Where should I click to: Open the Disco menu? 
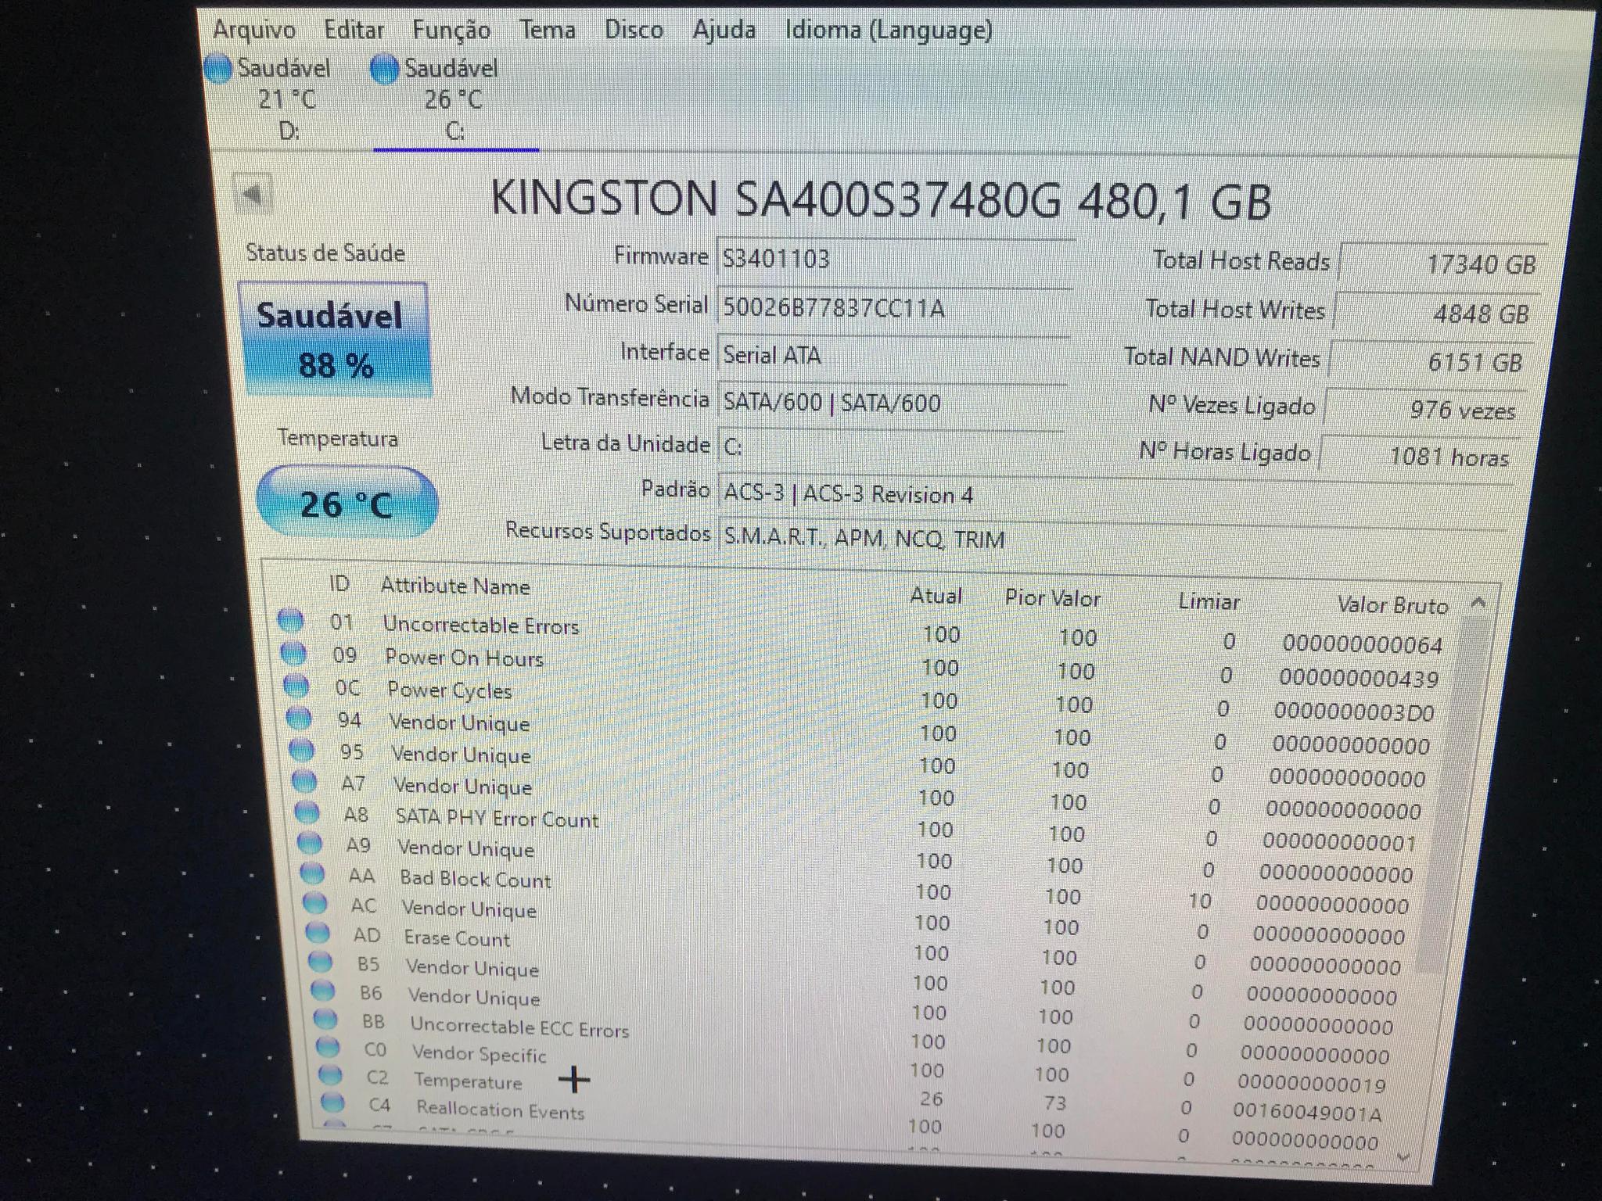634,30
